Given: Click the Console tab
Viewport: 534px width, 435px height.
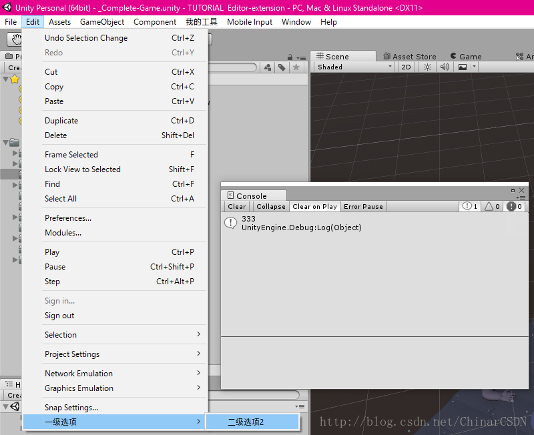Looking at the screenshot, I should [254, 195].
